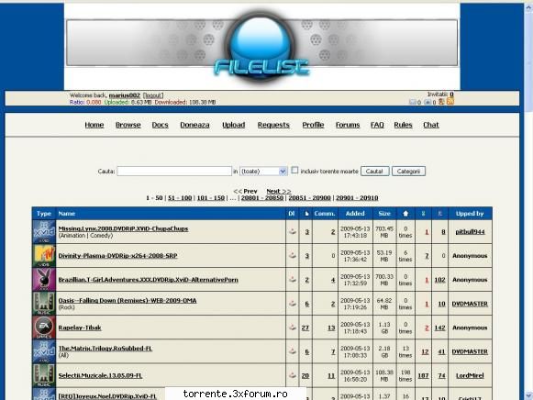Viewport: 533px width, 400px height.
Task: Open The.Matrix.Trilogy.RoSubbed-FL torrent
Action: point(105,349)
